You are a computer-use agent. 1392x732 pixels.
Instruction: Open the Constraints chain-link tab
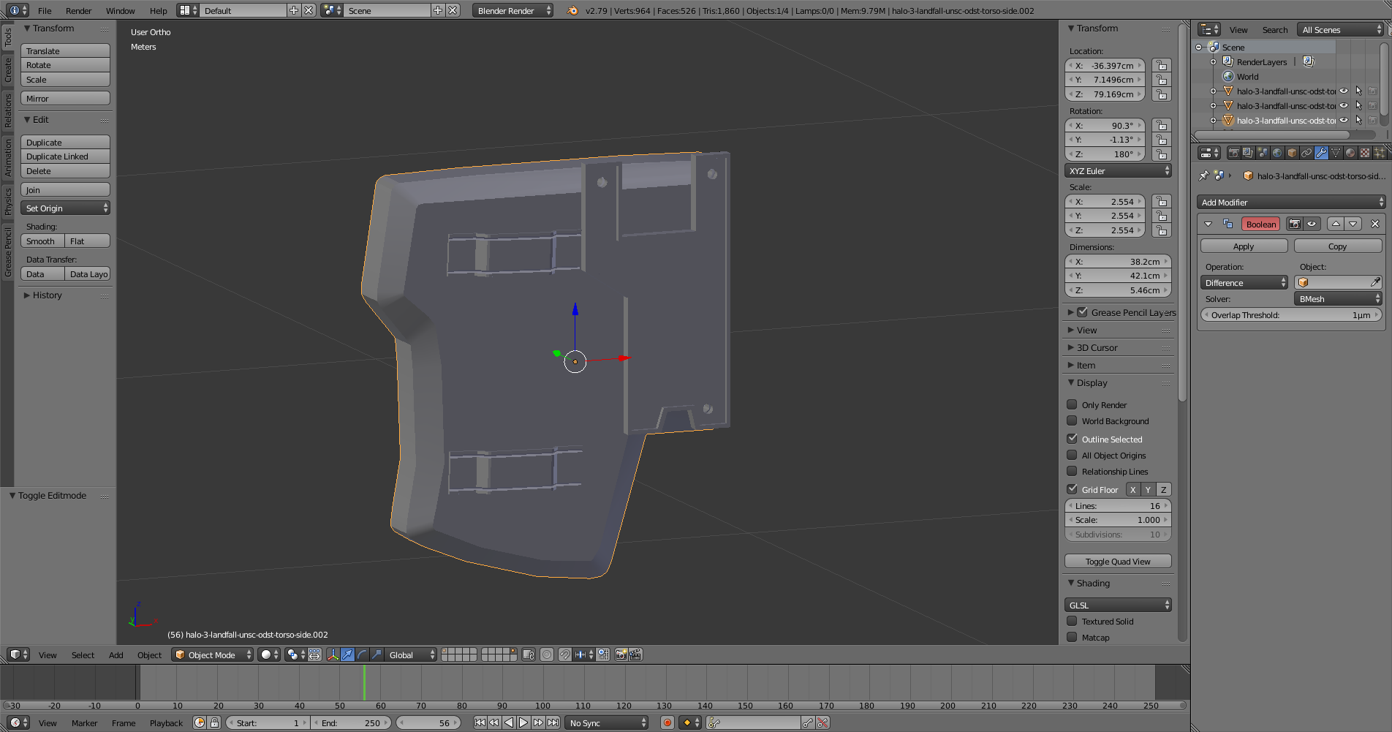click(1306, 153)
